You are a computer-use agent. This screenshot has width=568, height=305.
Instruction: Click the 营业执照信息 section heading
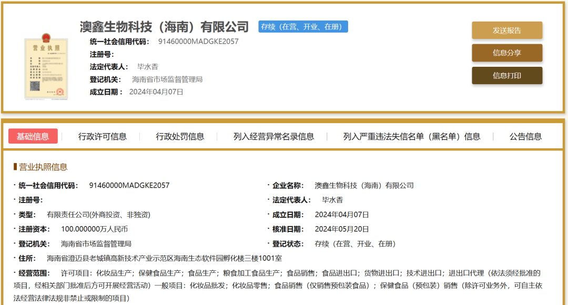(43, 167)
